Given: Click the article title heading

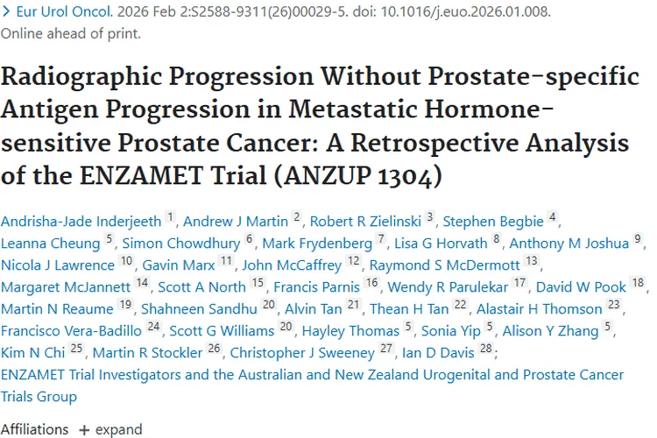Looking at the screenshot, I should pyautogui.click(x=320, y=125).
